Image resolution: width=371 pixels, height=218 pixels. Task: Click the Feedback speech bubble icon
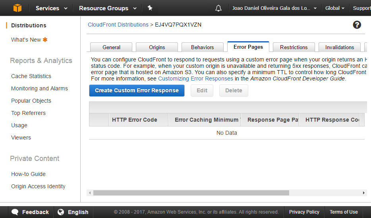15,212
